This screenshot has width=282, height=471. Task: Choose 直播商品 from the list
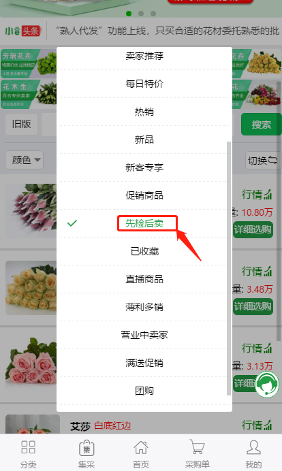coord(144,279)
